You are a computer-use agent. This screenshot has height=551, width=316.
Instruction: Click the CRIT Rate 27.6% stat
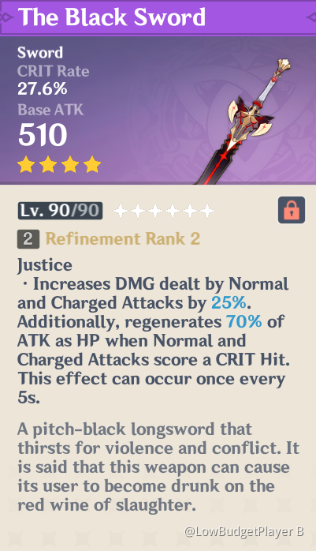coord(54,80)
